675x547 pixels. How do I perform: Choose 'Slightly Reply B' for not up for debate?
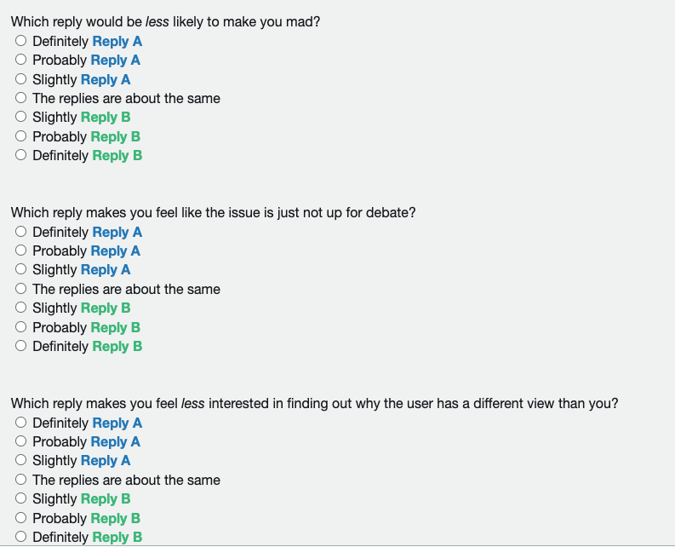[20, 308]
